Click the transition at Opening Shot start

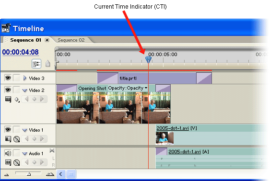[x=67, y=89]
